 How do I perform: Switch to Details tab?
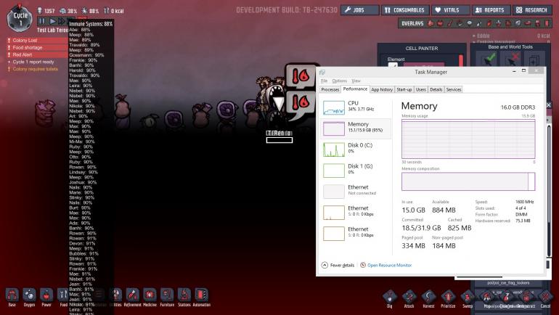coord(436,89)
